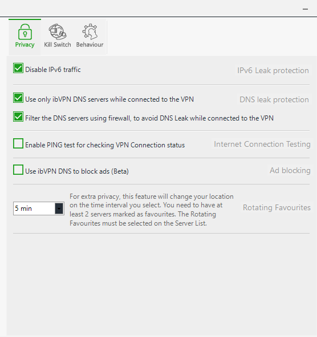Click the Behaviour gear icon

90,32
